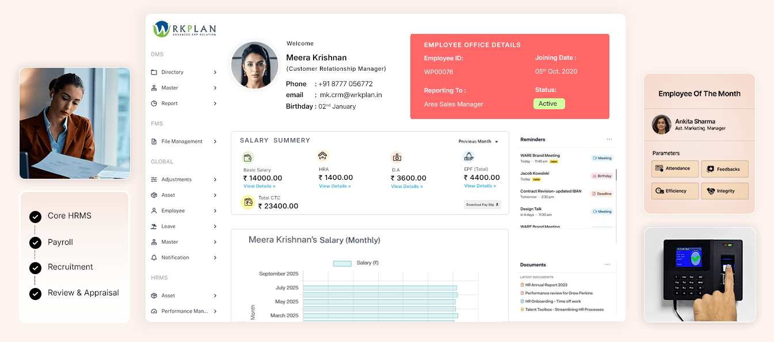Click the File Management document icon

tap(154, 141)
